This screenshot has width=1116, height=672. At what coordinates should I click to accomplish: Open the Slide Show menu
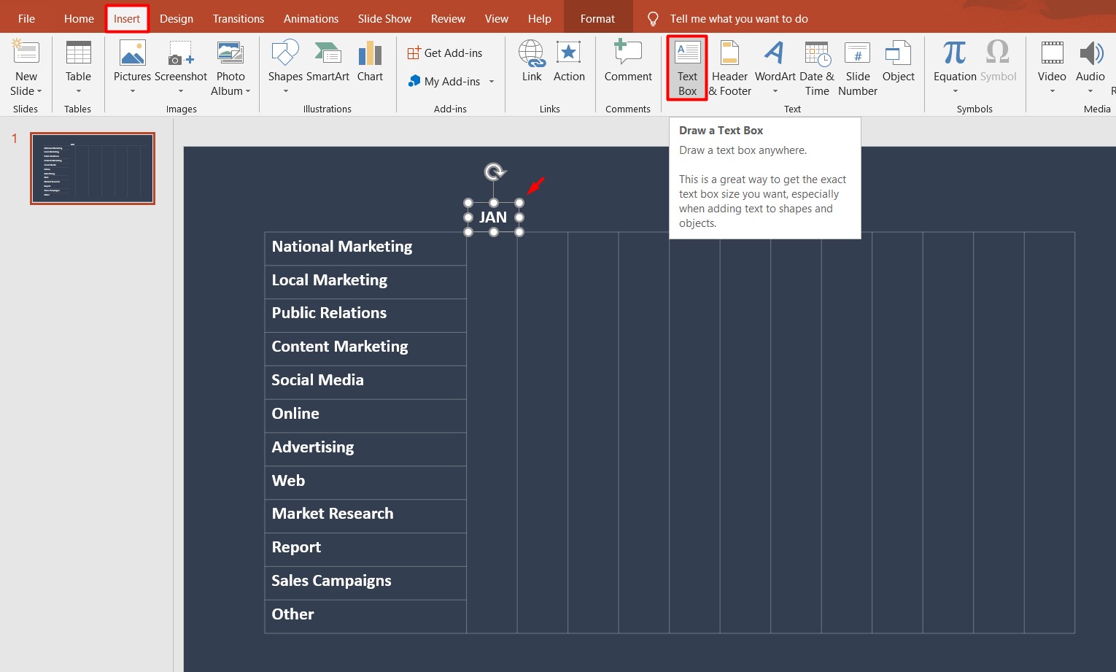(384, 18)
